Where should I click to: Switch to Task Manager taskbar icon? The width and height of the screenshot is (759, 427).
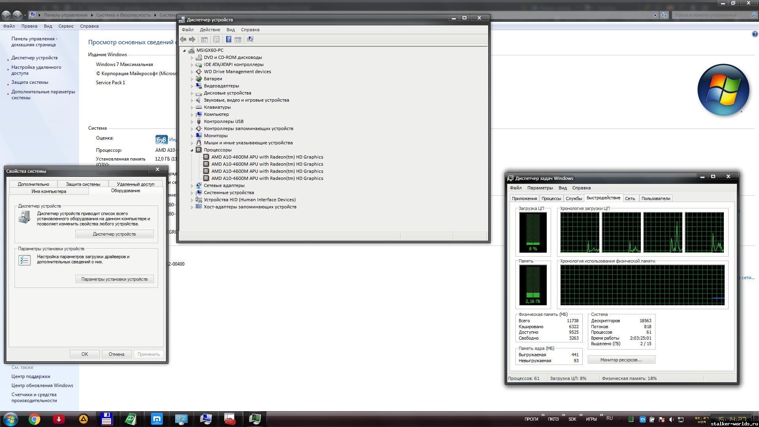pos(255,419)
